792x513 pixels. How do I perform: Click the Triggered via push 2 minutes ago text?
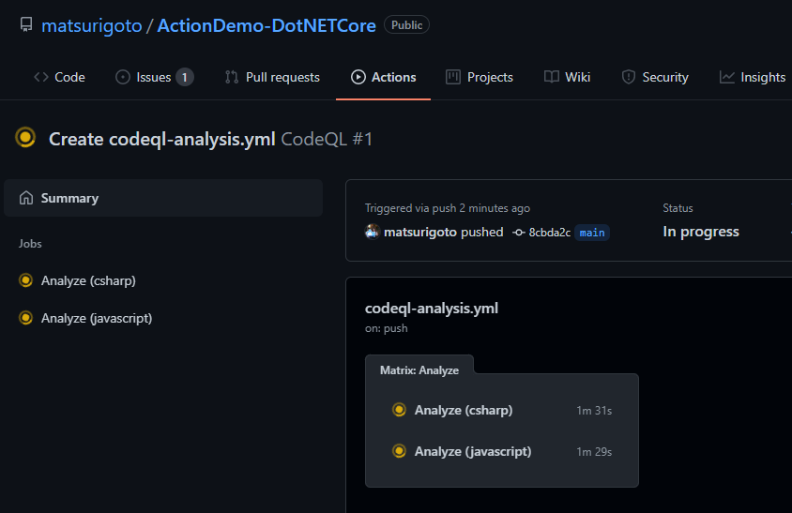pyautogui.click(x=448, y=208)
